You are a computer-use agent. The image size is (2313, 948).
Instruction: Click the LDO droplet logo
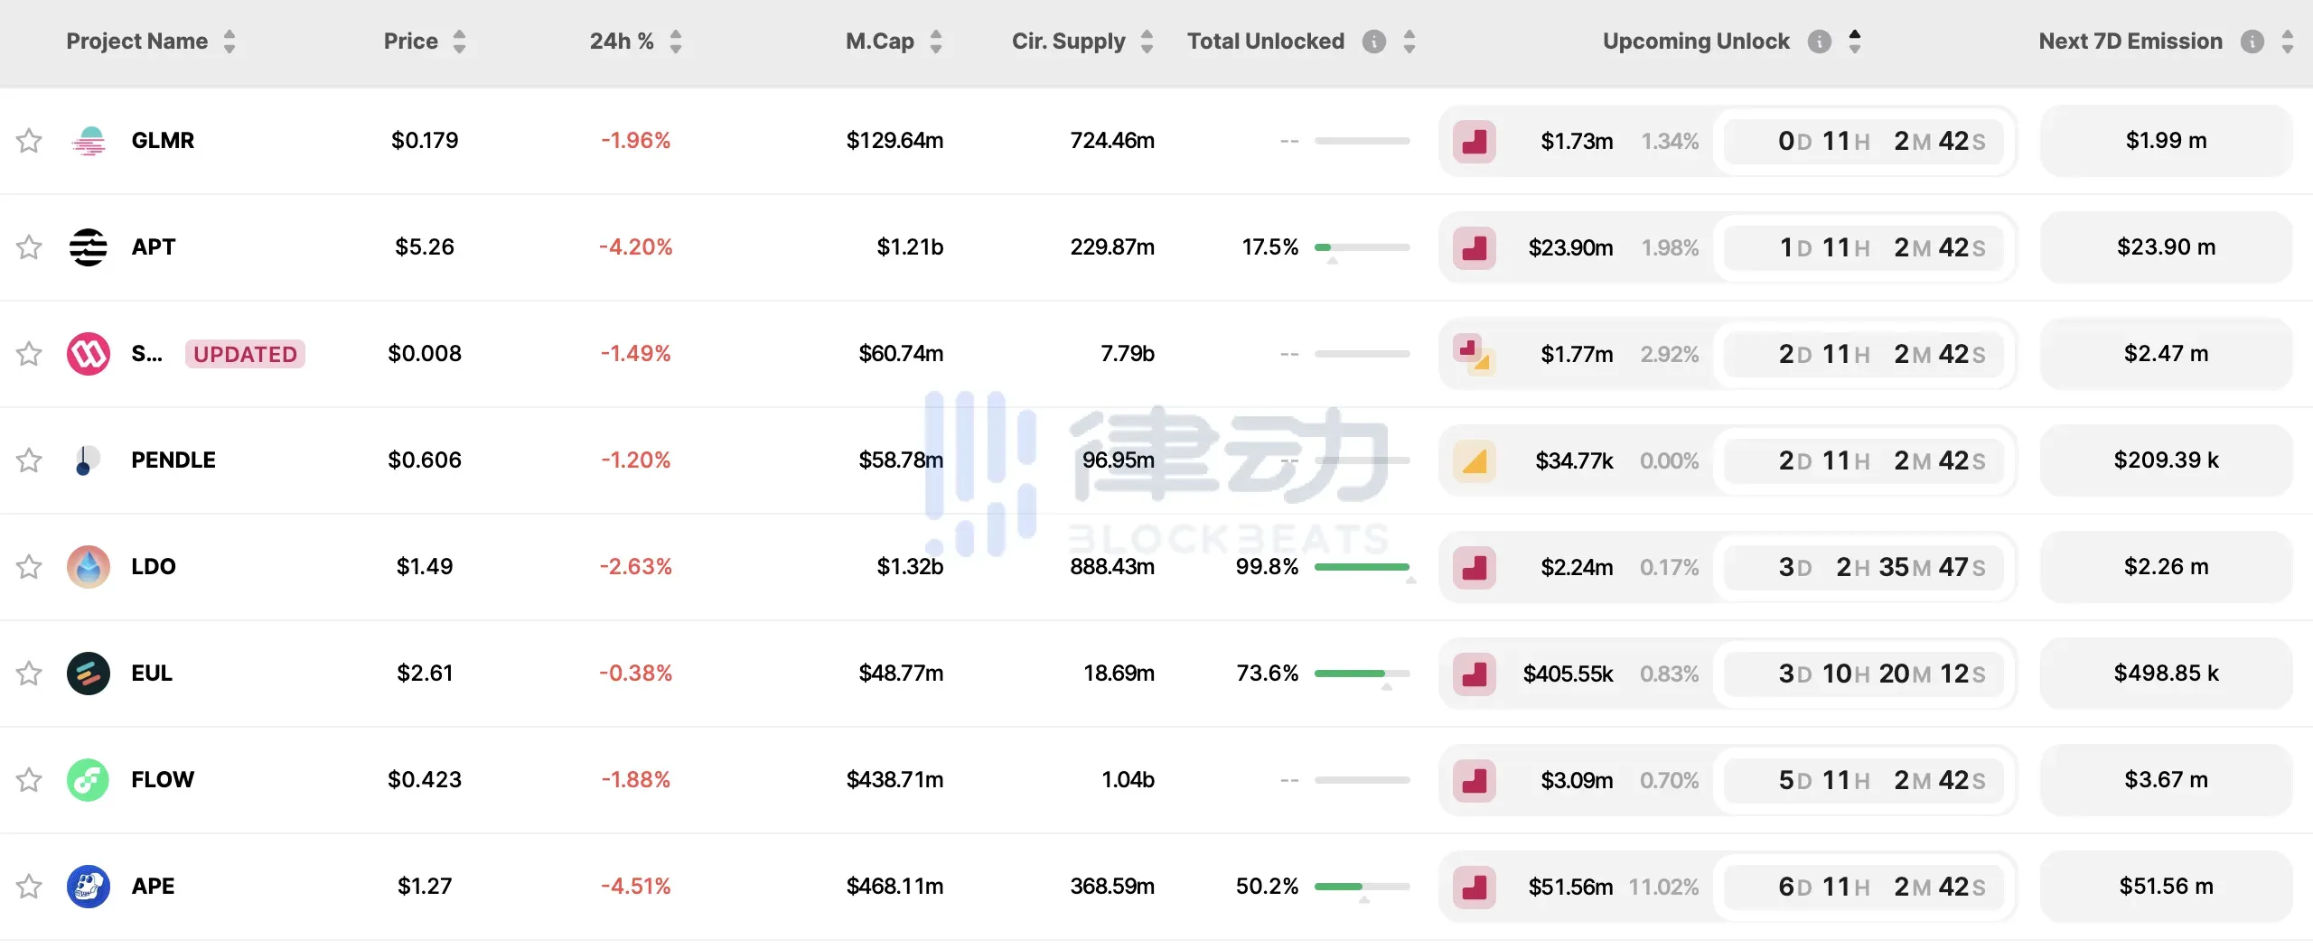click(89, 567)
